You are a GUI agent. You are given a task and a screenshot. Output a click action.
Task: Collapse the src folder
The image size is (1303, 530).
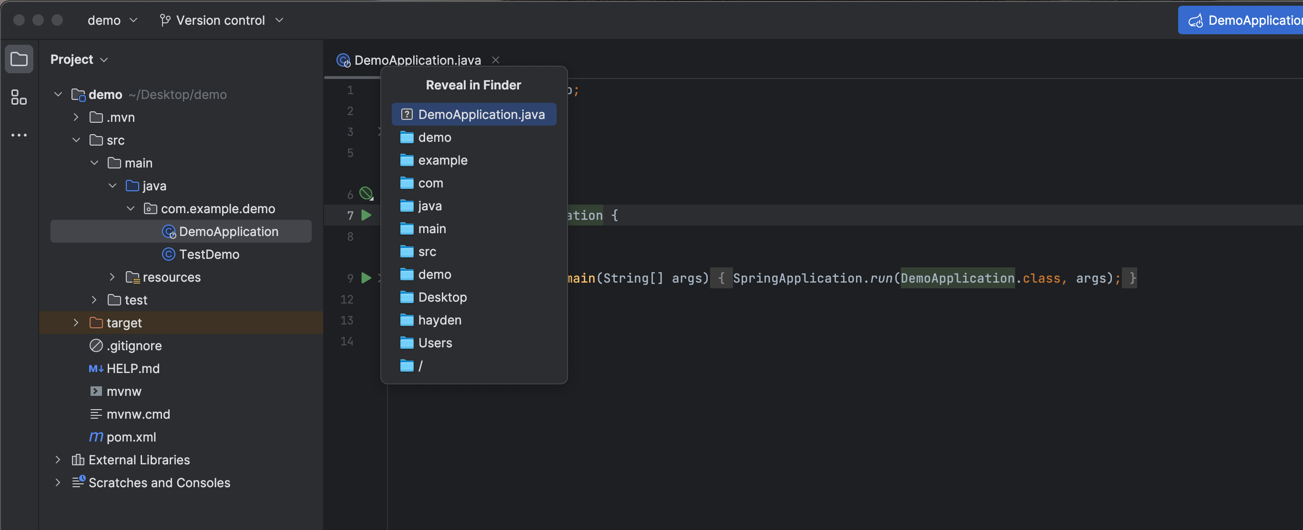(76, 140)
